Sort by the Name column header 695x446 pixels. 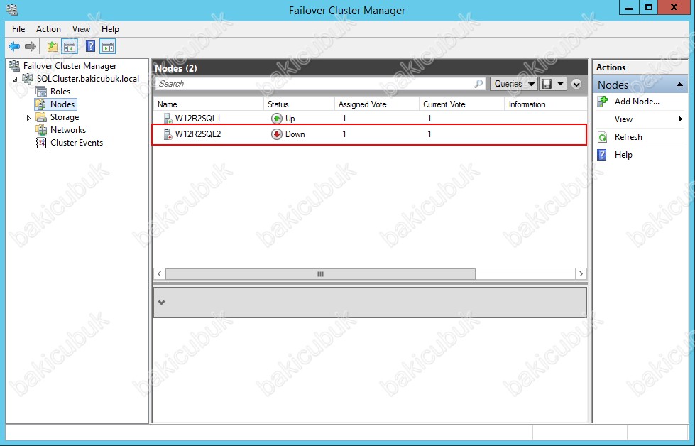coord(208,104)
